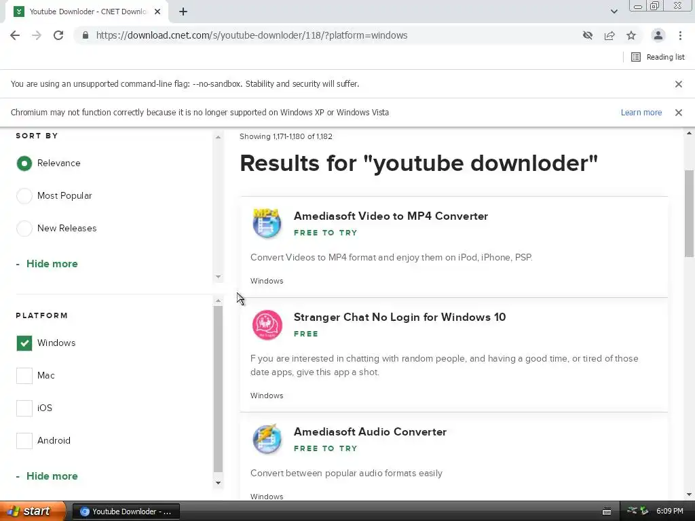Open Amediasoft Audio Converter title link
Screen dimensions: 695x521
click(x=370, y=432)
